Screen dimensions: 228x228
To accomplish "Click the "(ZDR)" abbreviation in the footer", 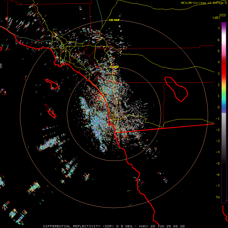I will (x=108, y=226).
